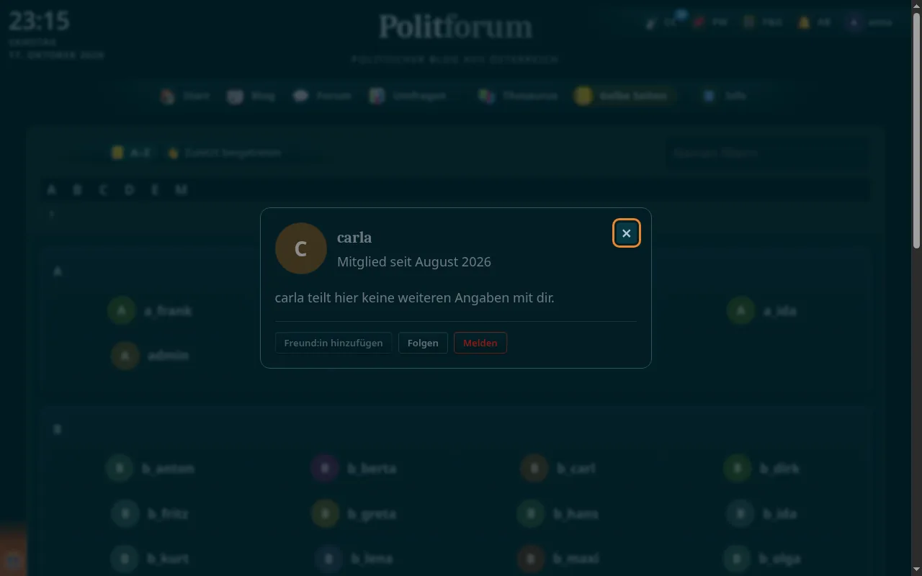Follow carla with the Folgen button

click(x=423, y=343)
